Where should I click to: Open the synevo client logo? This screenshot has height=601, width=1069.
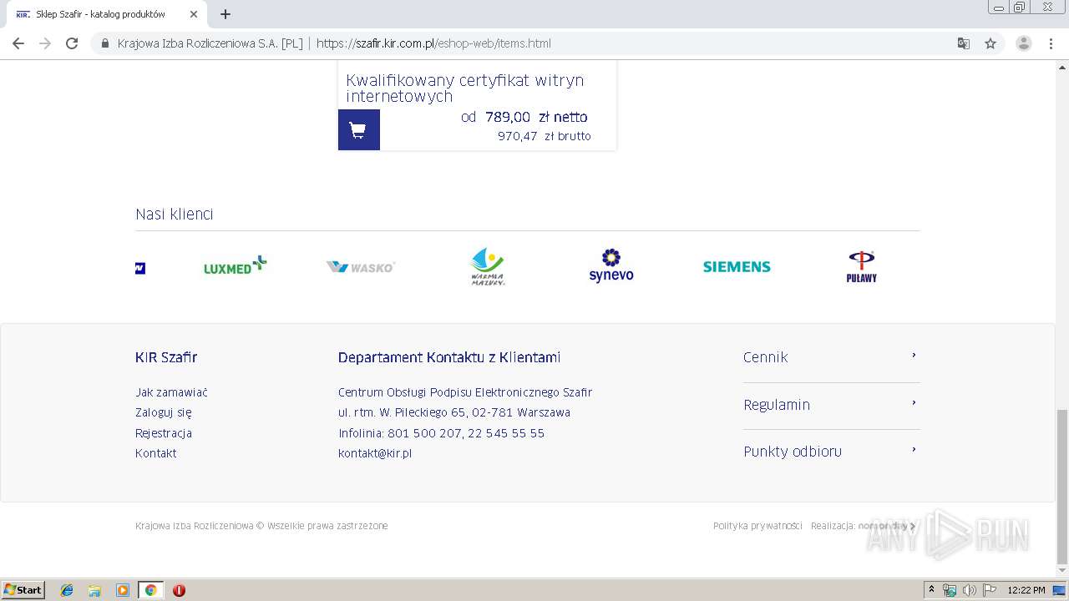coord(611,265)
